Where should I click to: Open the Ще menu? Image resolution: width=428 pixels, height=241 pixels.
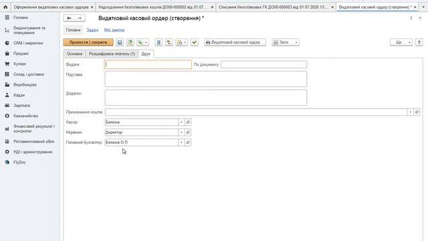click(401, 42)
